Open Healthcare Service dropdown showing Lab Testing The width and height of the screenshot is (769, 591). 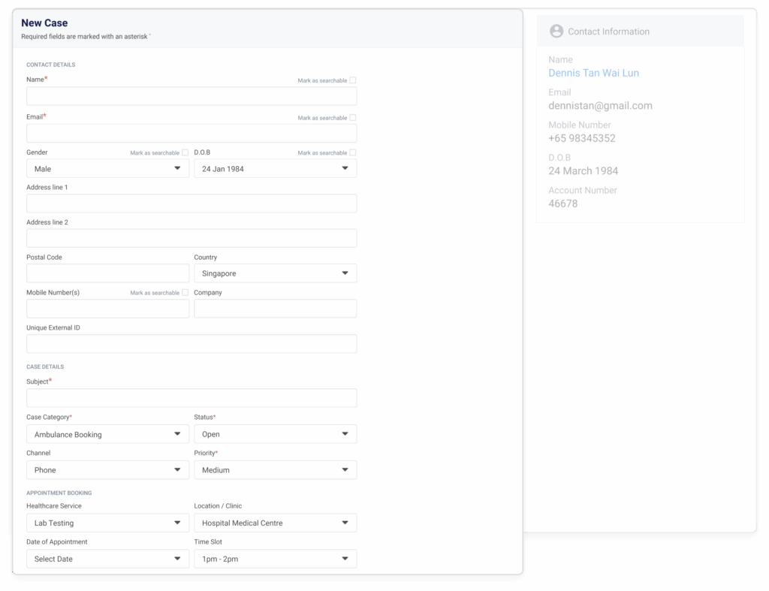click(x=107, y=523)
